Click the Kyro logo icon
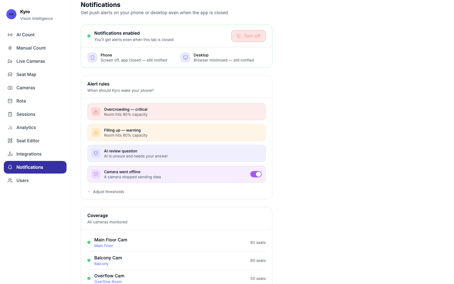Viewport: 454px width, 284px height. tap(11, 14)
